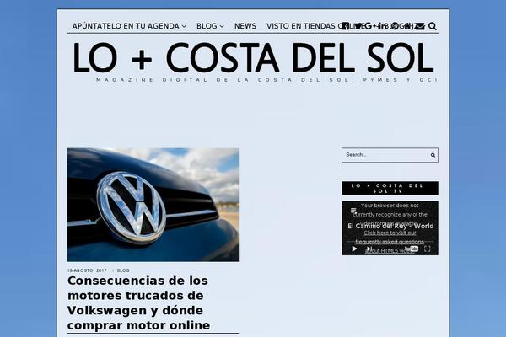Screen dimensions: 506x337
Task: Skip to next video in player
Action: (369, 249)
